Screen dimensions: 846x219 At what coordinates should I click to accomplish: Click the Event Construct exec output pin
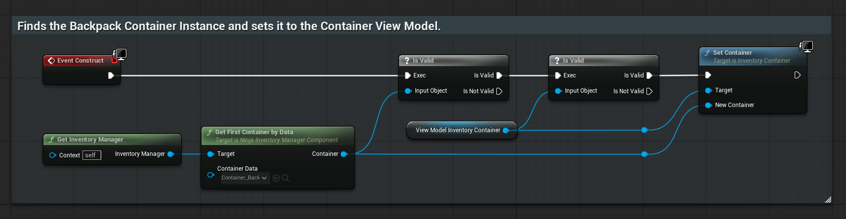point(111,75)
